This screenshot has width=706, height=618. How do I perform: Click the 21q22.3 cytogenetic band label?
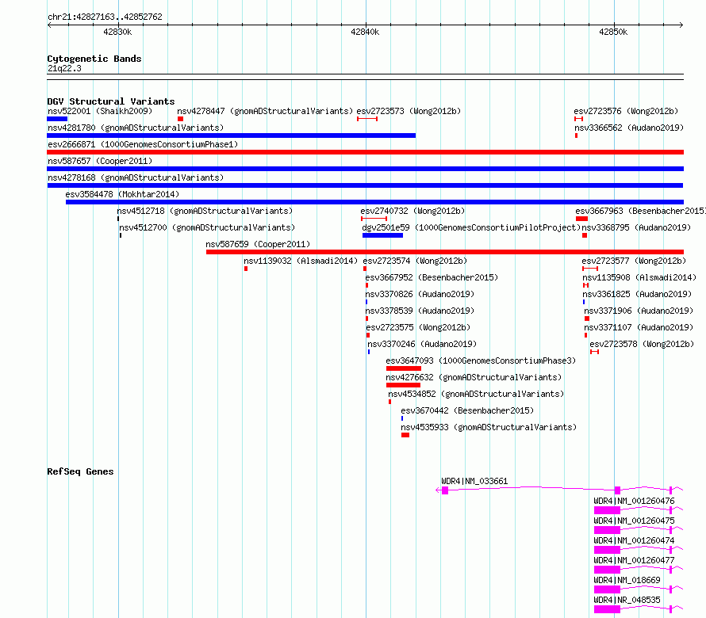(x=64, y=68)
